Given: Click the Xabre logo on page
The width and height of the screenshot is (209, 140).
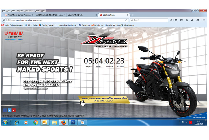Looking at the screenshot, I should coord(104,41).
